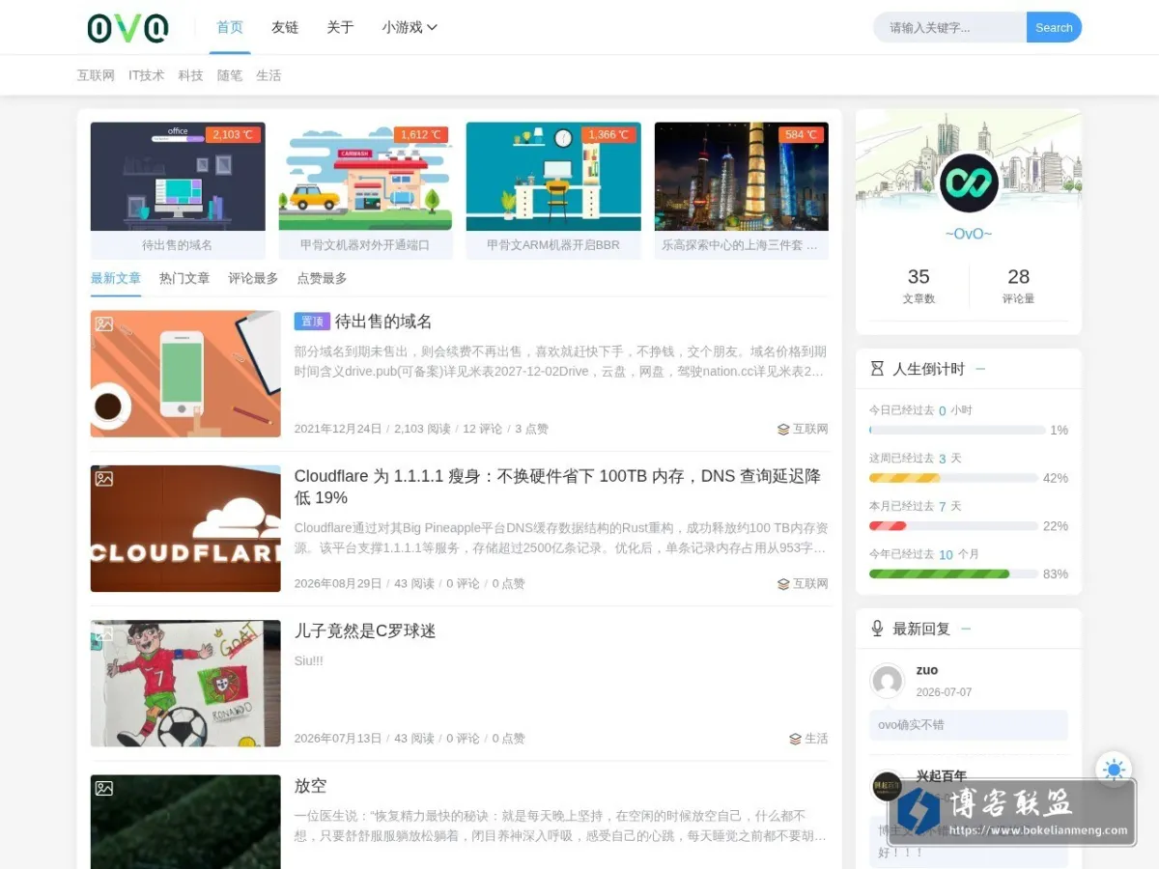Switch to the 评论最多 tab

(253, 278)
